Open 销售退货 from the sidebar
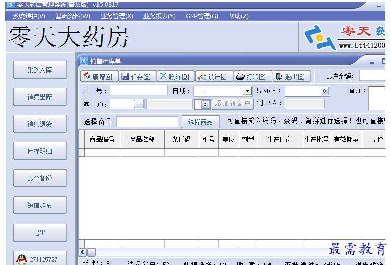 [40, 124]
